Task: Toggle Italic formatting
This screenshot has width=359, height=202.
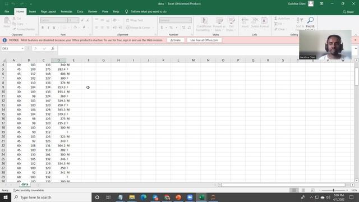Action: (x=48, y=27)
